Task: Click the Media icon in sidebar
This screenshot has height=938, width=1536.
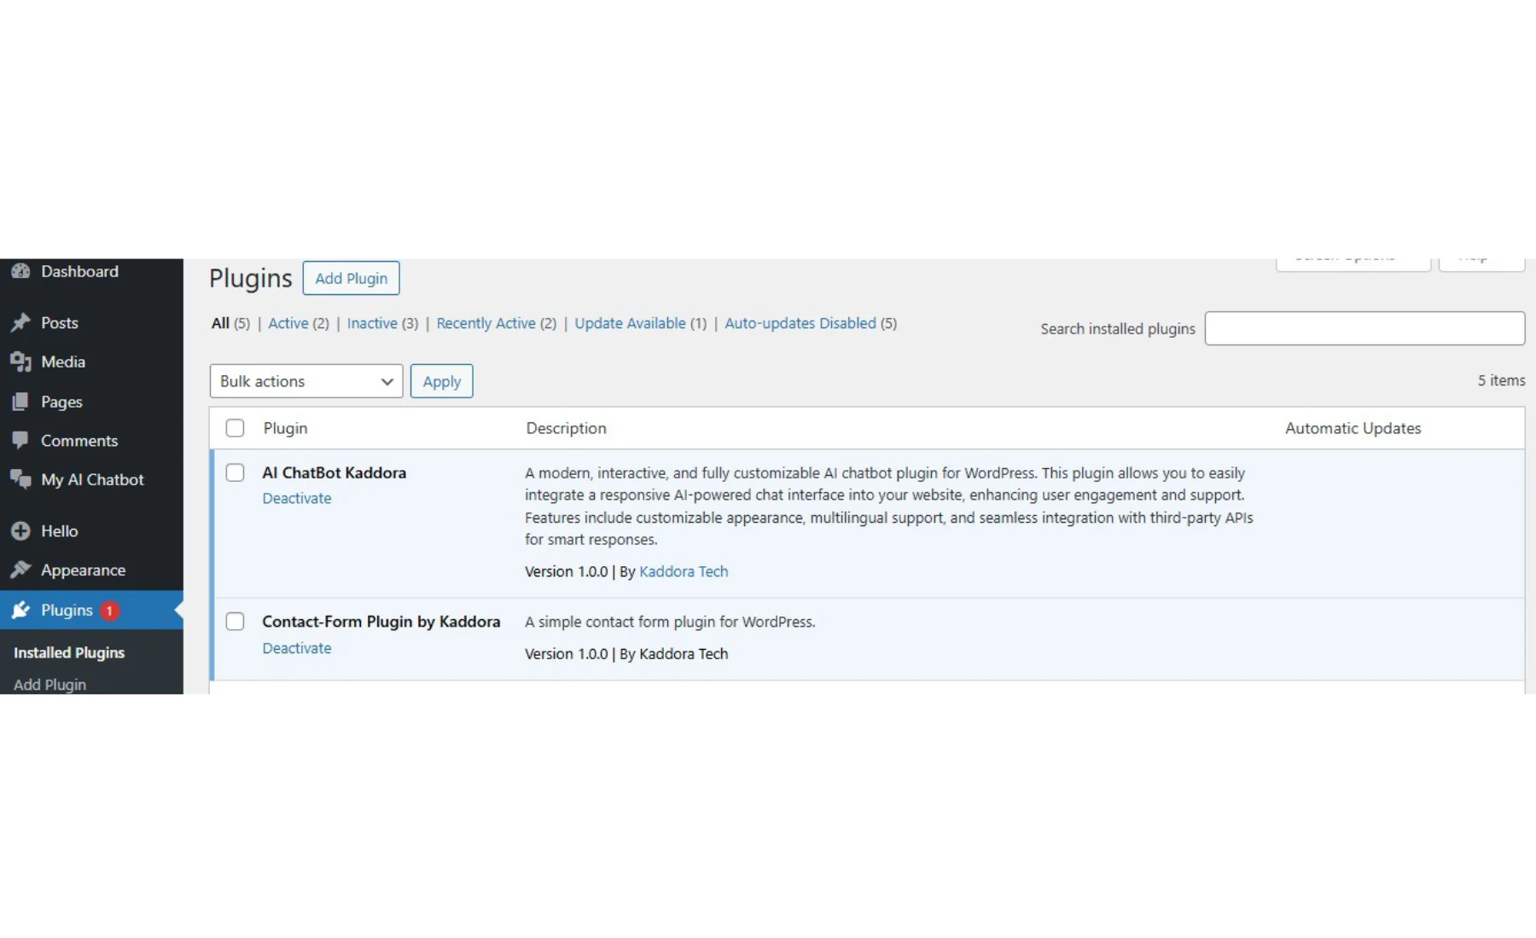Action: 20,362
